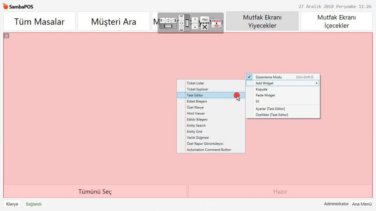
Task: Choose Ticket Lister from the submenu
Action: (195, 83)
